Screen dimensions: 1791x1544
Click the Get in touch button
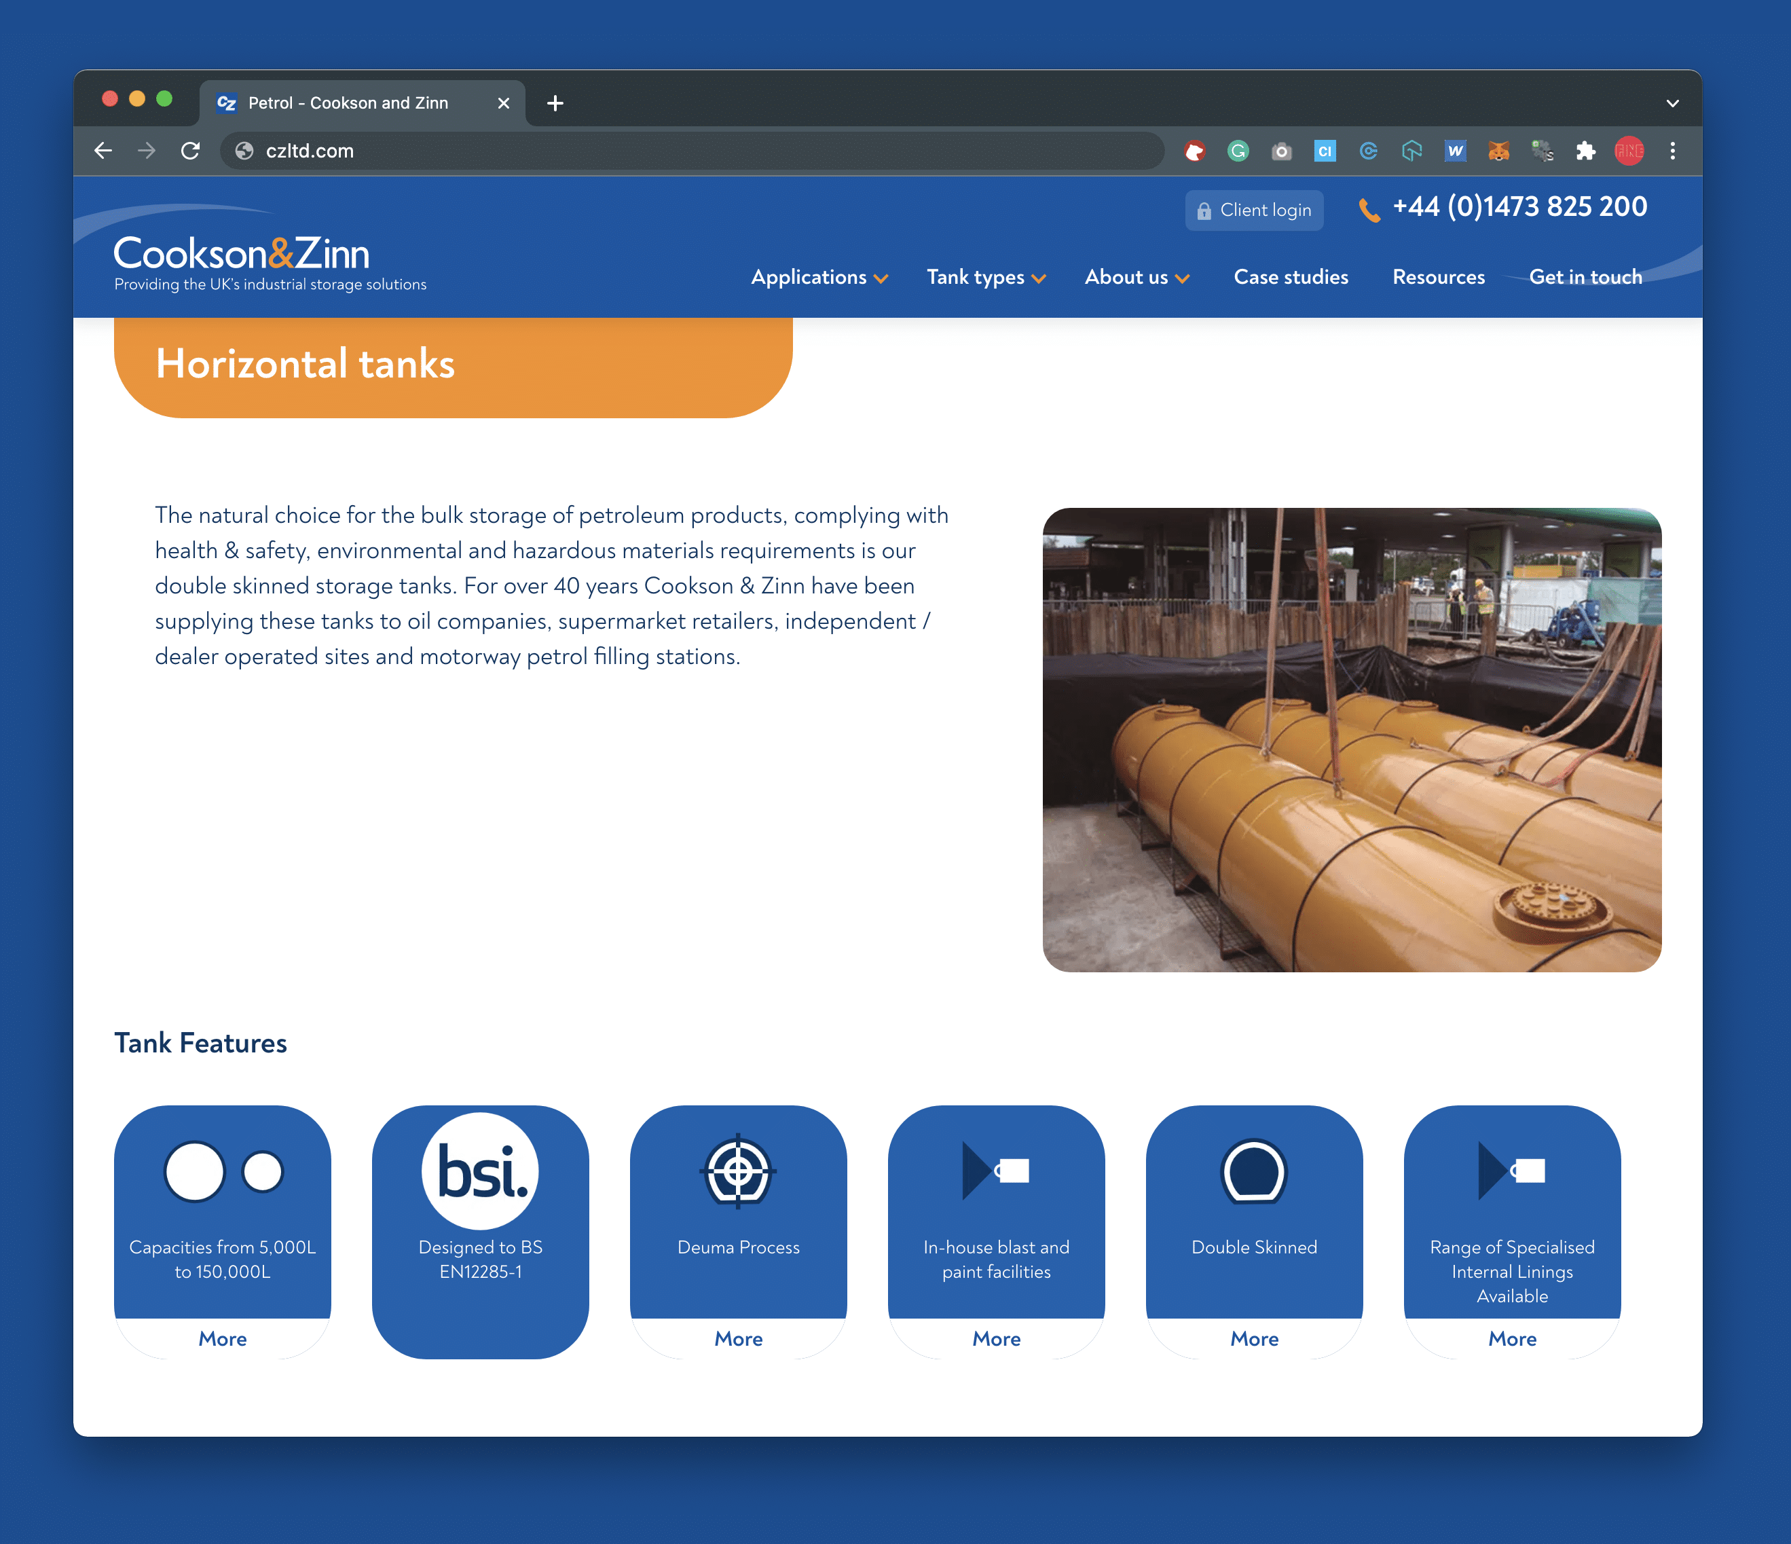[x=1585, y=277]
